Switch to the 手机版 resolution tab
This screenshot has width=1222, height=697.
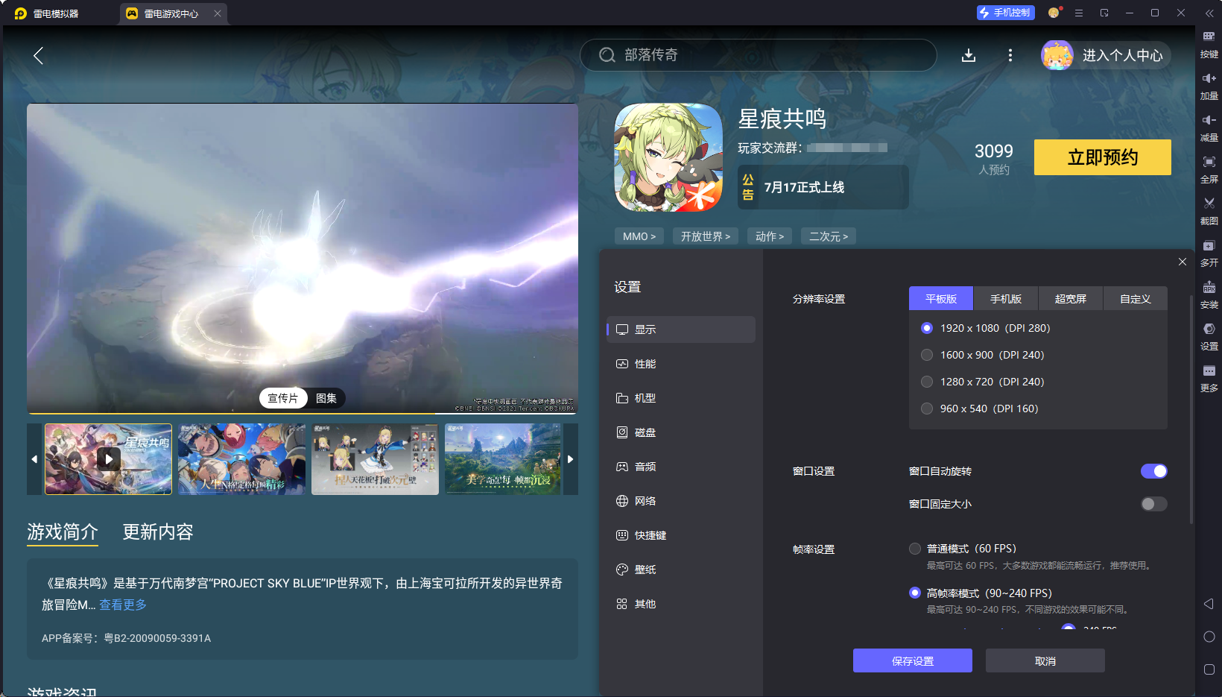tap(1006, 299)
